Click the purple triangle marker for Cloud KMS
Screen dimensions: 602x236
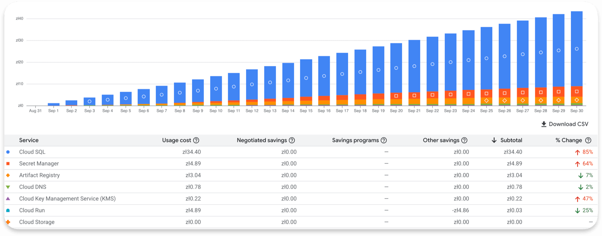click(x=8, y=199)
